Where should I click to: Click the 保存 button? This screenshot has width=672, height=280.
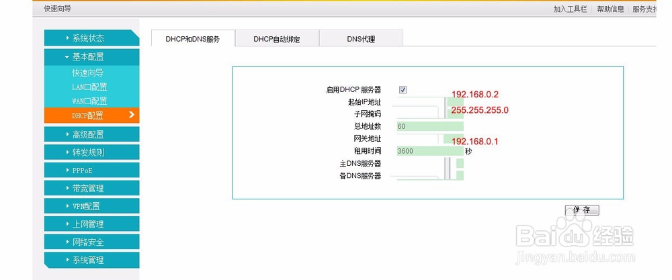coord(582,209)
